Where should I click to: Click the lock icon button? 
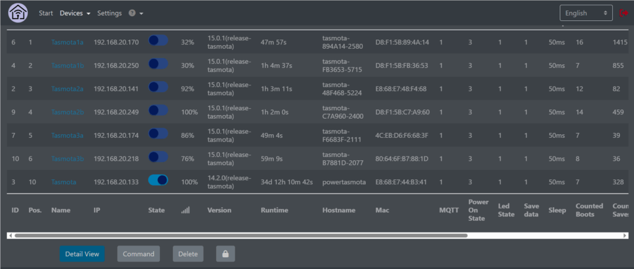225,254
